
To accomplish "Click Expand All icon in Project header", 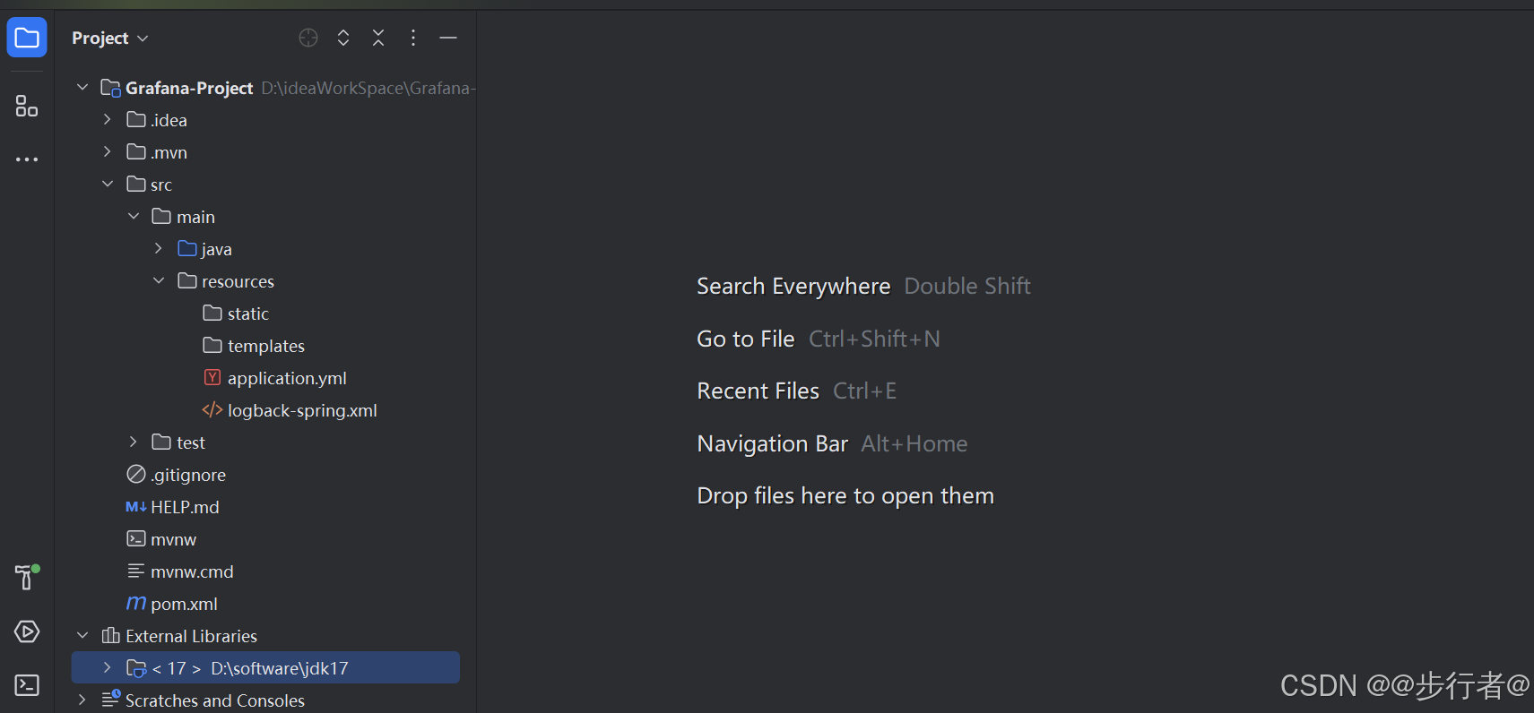I will 343,38.
